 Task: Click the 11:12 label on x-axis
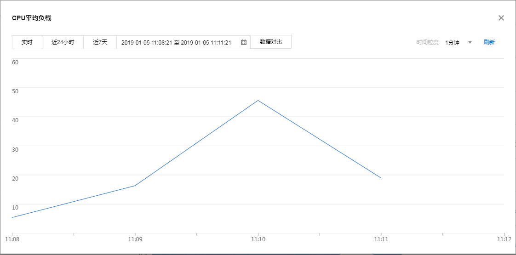[504, 239]
